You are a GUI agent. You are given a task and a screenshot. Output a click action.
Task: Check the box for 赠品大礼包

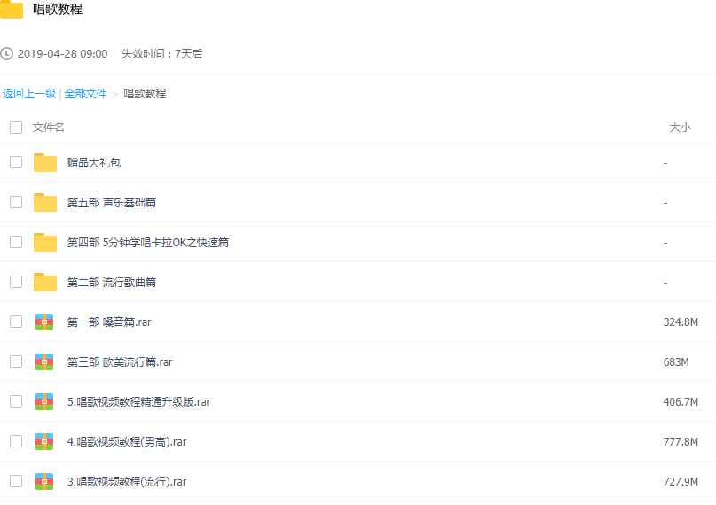point(16,162)
